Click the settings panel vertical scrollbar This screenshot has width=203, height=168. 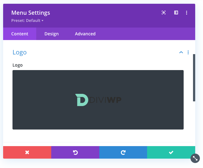pos(194,78)
